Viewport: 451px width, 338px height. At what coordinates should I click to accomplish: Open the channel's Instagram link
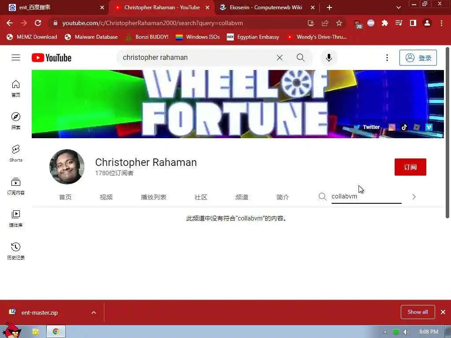pos(392,127)
